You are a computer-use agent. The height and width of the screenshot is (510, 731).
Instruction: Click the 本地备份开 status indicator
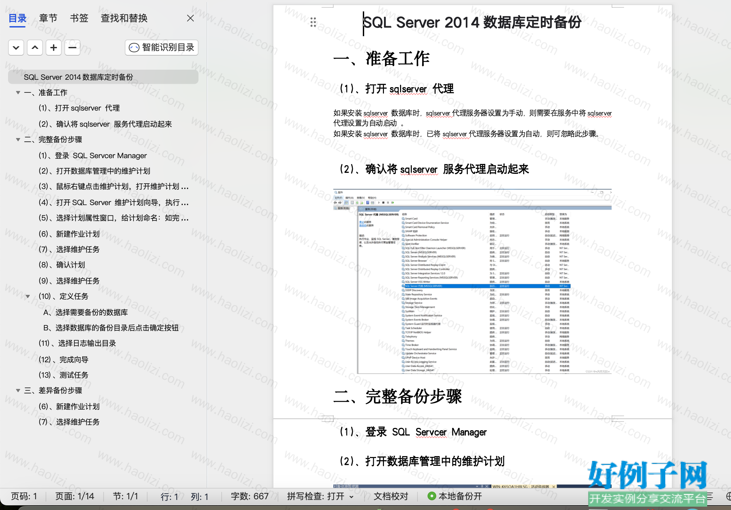tap(455, 496)
